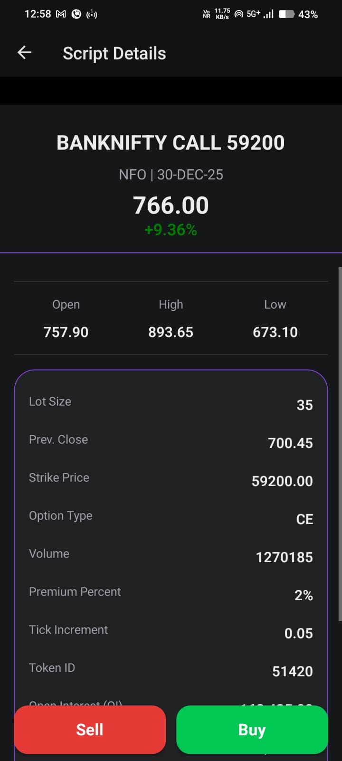Tap the +9.36% change percentage
The width and height of the screenshot is (342, 761).
point(171,230)
